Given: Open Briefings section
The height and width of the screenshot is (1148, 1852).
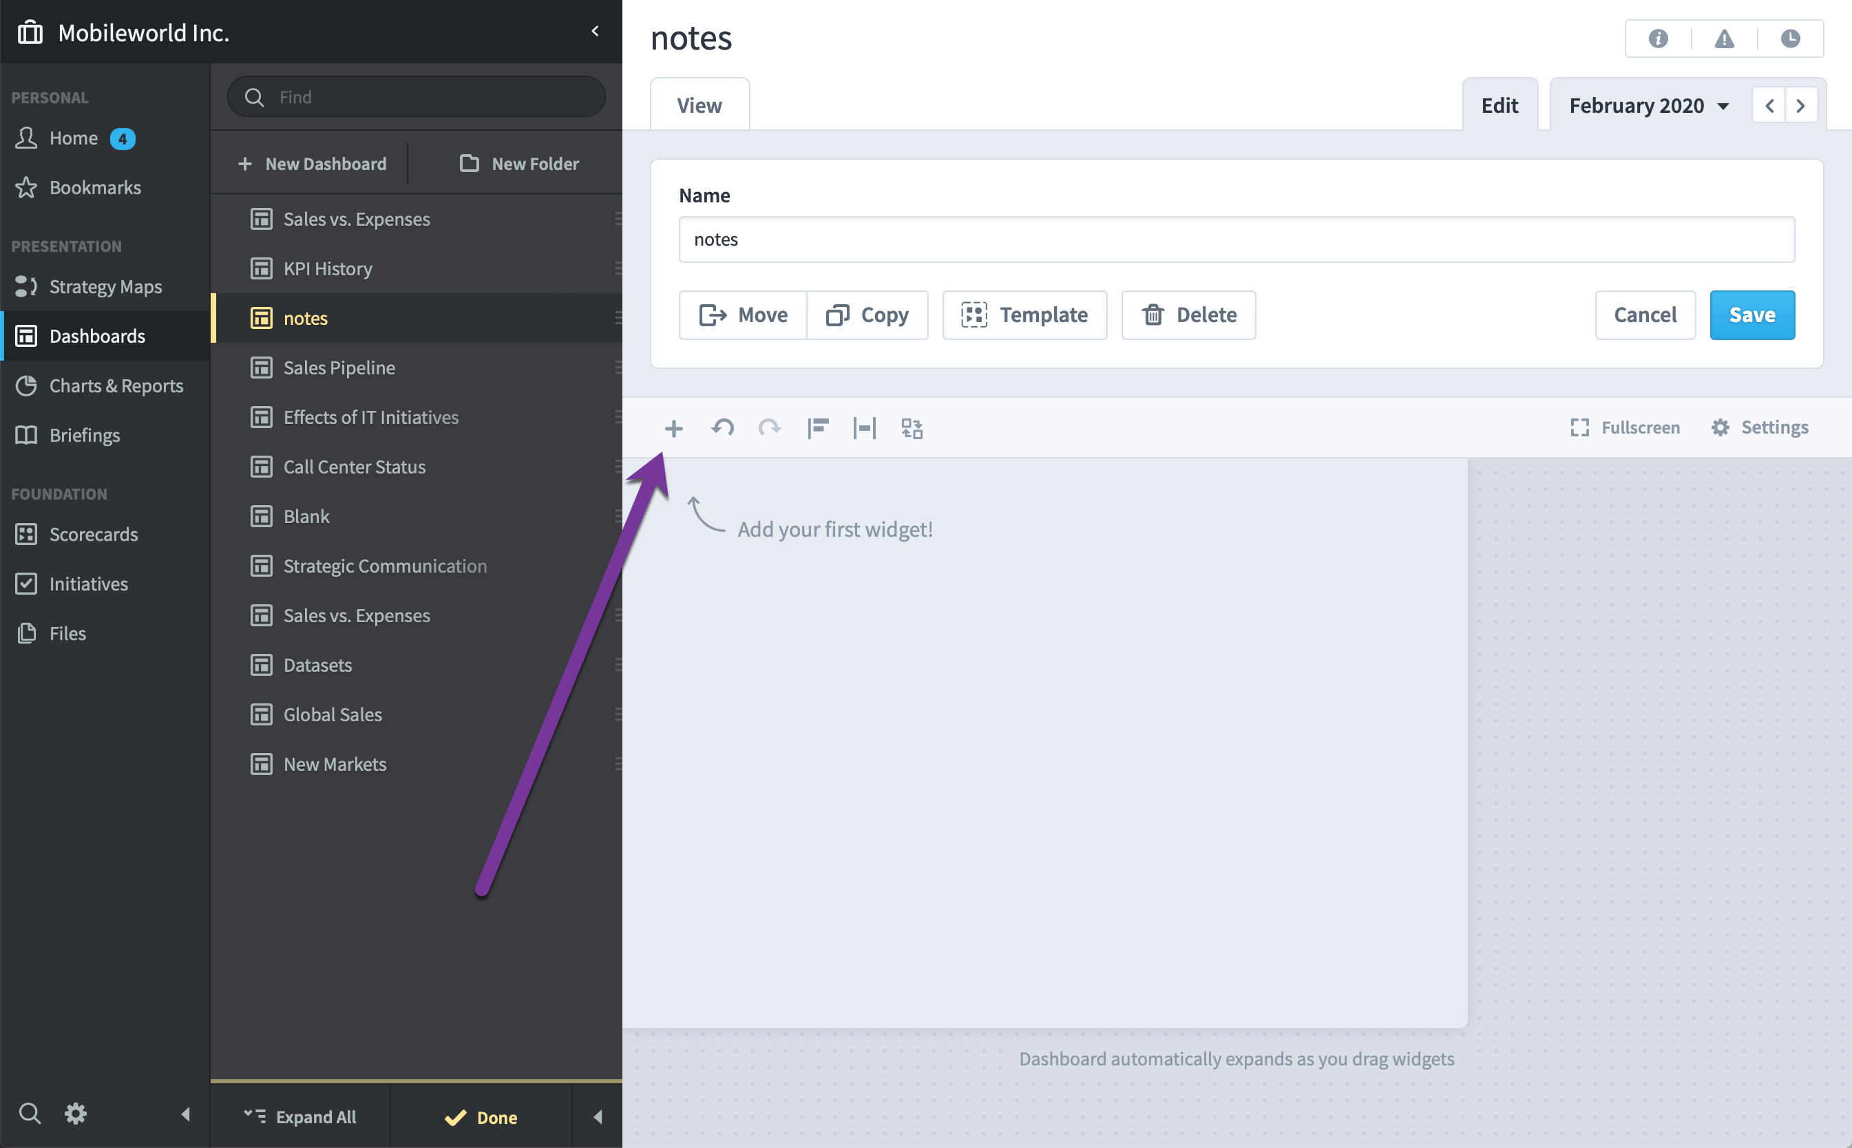Looking at the screenshot, I should tap(105, 435).
